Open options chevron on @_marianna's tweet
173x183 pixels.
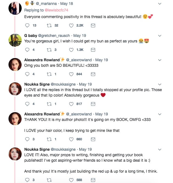click(x=160, y=4)
